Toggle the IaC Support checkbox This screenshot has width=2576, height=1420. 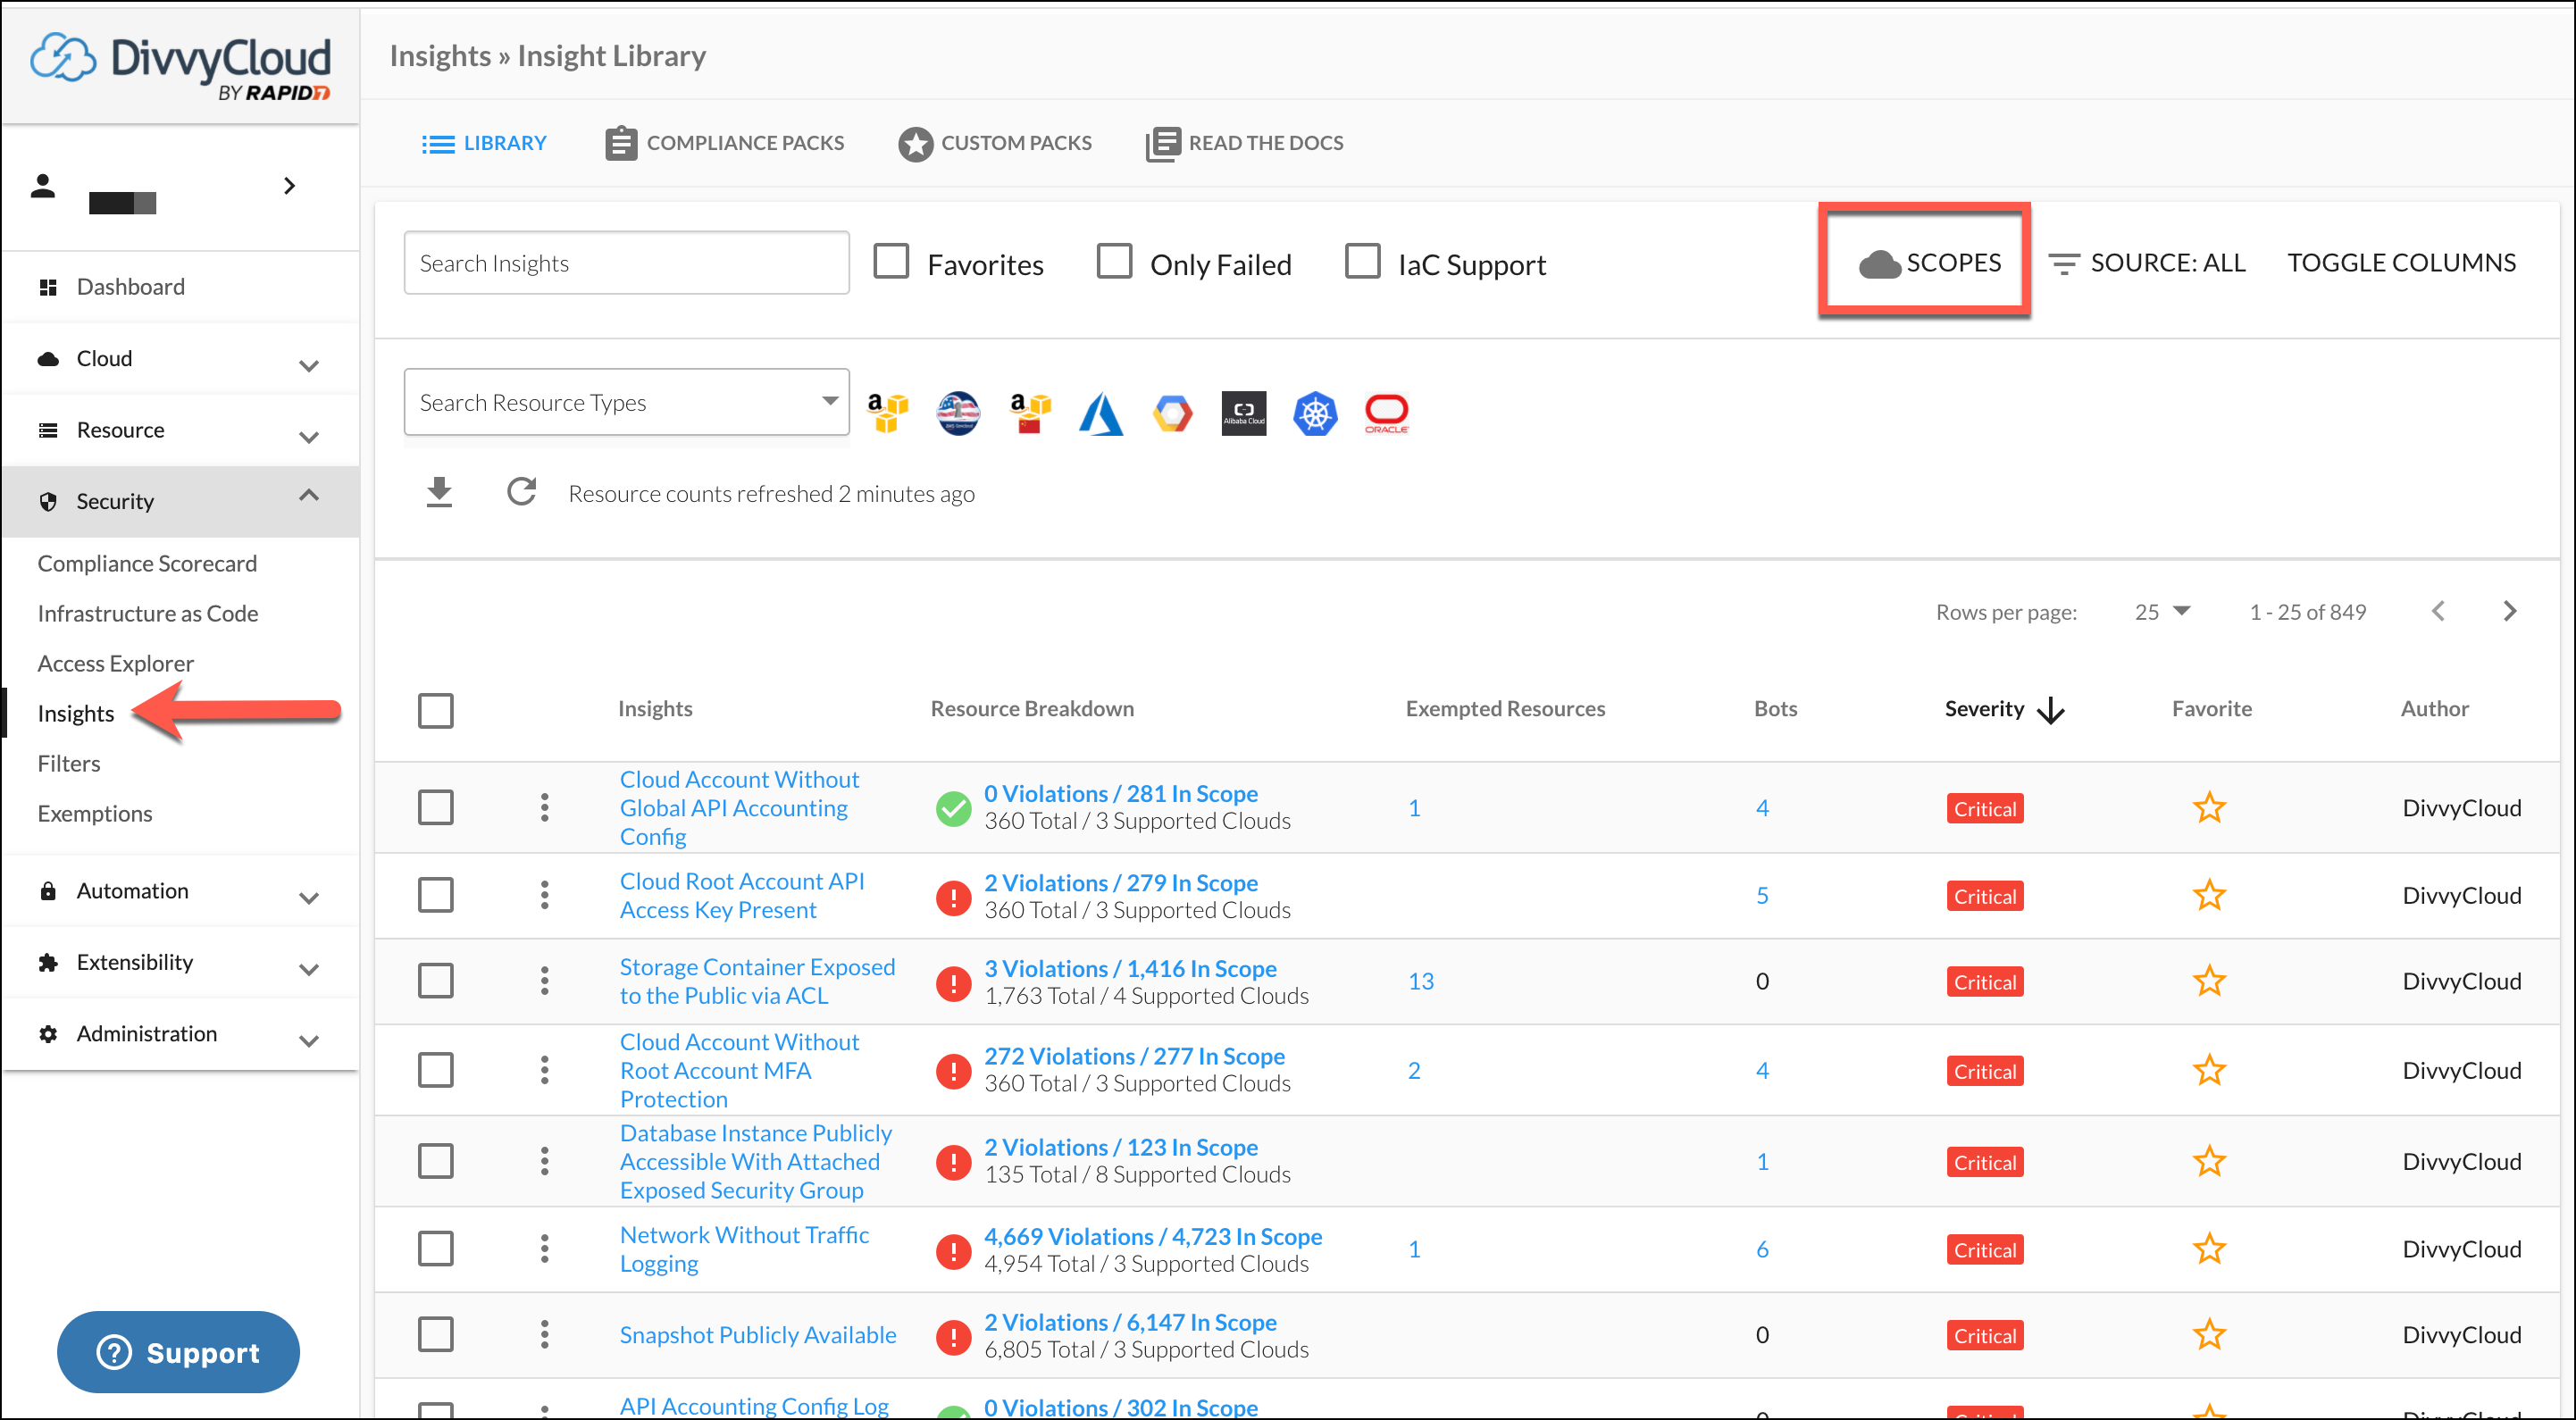tap(1362, 262)
